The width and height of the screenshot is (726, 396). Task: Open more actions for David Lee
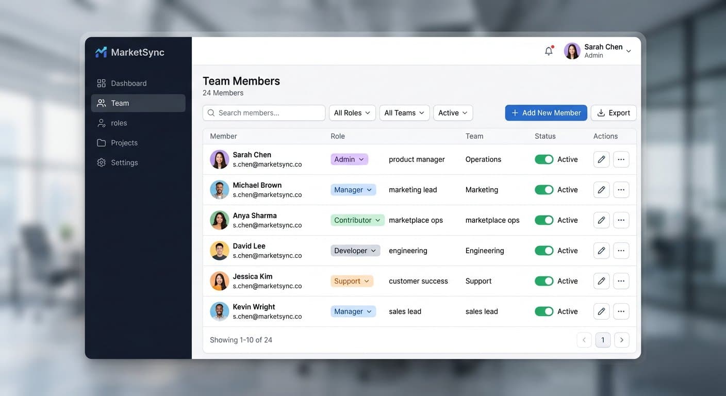click(621, 251)
